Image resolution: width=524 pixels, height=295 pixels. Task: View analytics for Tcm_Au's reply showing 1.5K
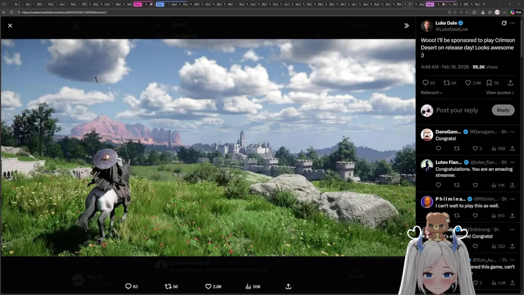[x=498, y=283]
